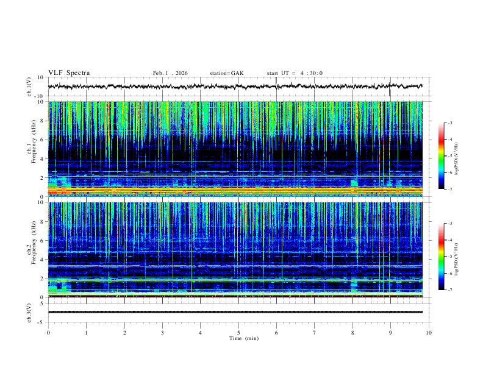The image size is (483, 373).
Task: Click the "-7" label on ch.2 color bar
Action: coord(449,290)
